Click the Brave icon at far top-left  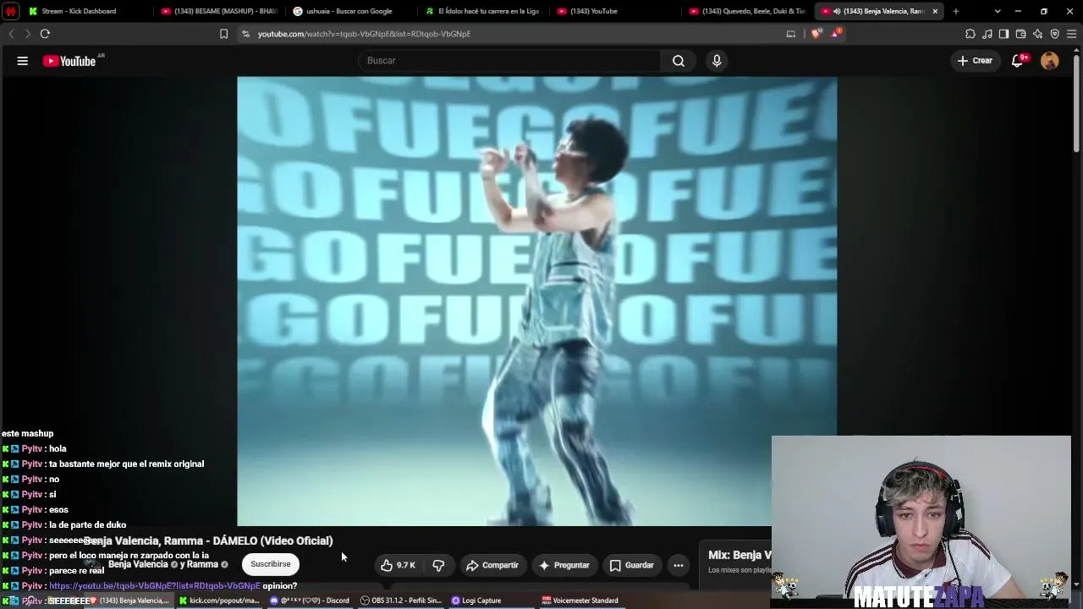tap(11, 11)
